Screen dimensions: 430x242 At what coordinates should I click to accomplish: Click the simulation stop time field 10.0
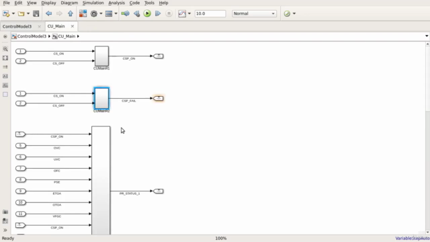(210, 13)
